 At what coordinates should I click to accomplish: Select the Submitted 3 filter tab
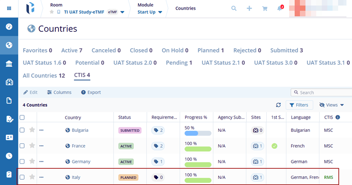pos(286,51)
